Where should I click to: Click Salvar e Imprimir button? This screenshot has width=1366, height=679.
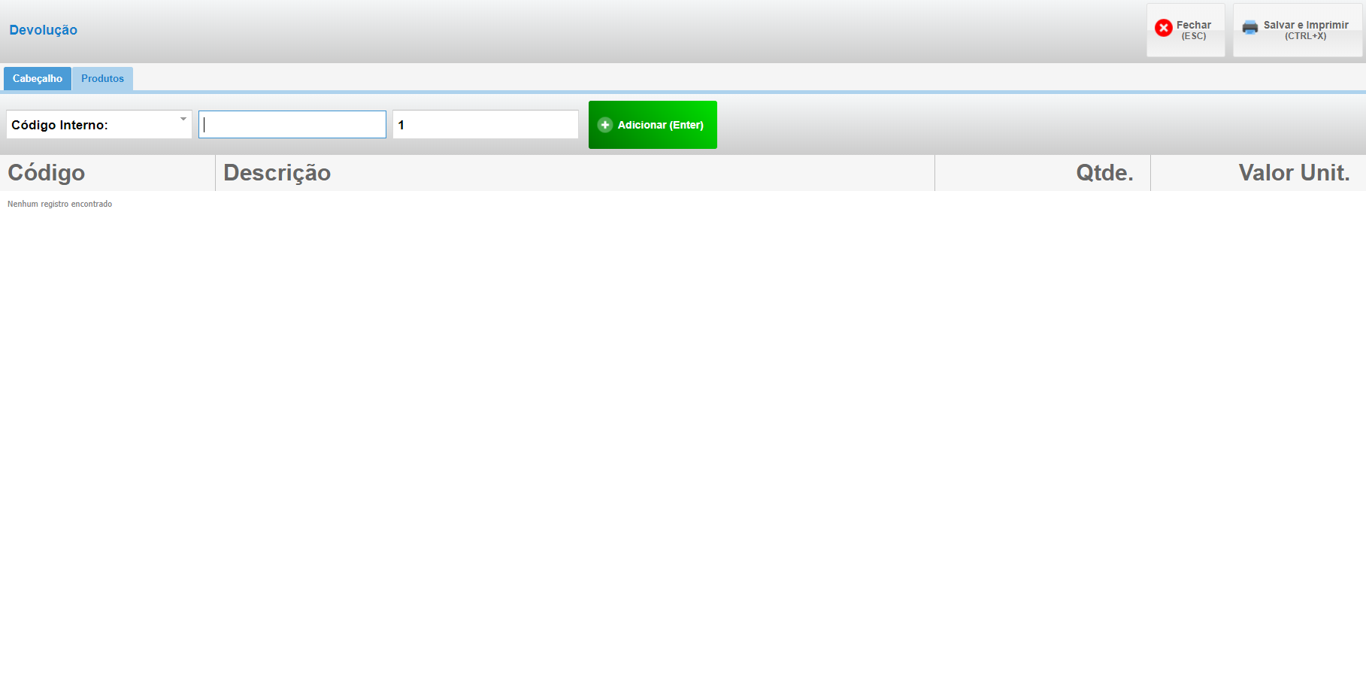pyautogui.click(x=1298, y=30)
